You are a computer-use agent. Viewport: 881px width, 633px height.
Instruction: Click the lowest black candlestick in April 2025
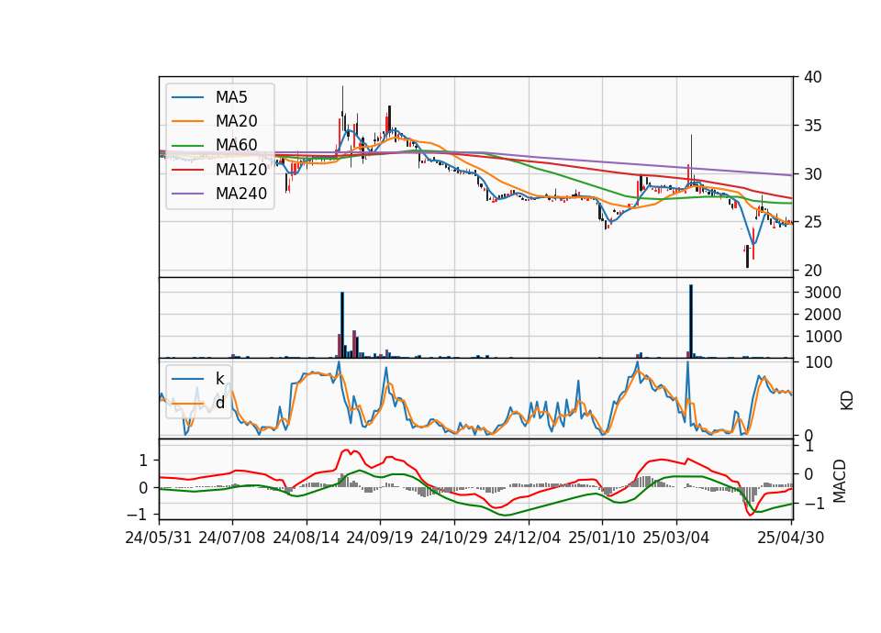click(747, 256)
